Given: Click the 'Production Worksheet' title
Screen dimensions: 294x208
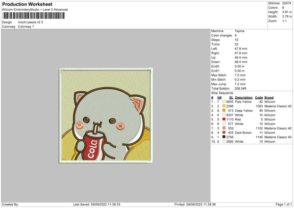Looking at the screenshot, I should (27, 4).
